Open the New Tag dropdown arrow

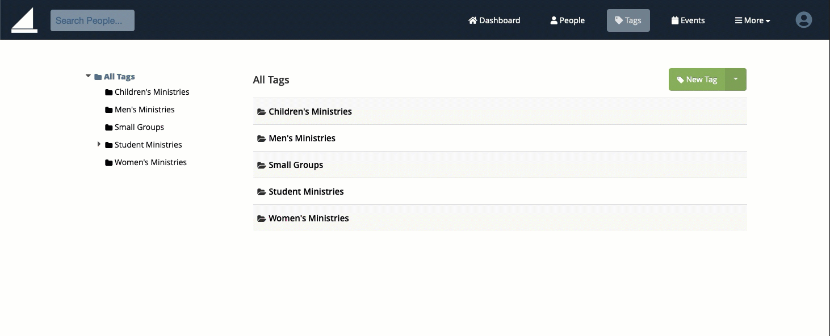click(x=736, y=79)
